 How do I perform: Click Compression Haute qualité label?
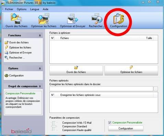pyautogui.click(x=77, y=130)
